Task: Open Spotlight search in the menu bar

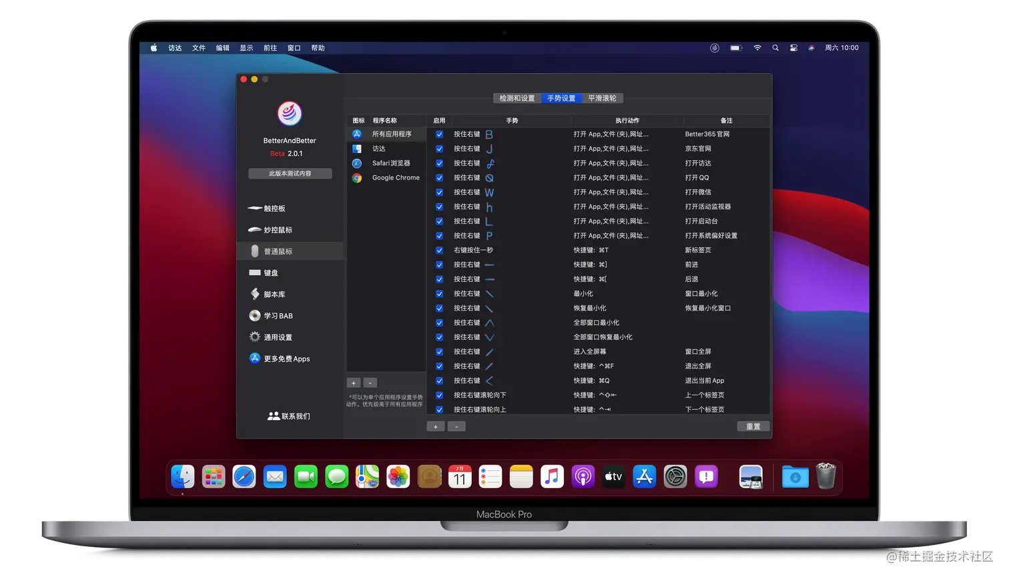Action: (x=775, y=48)
